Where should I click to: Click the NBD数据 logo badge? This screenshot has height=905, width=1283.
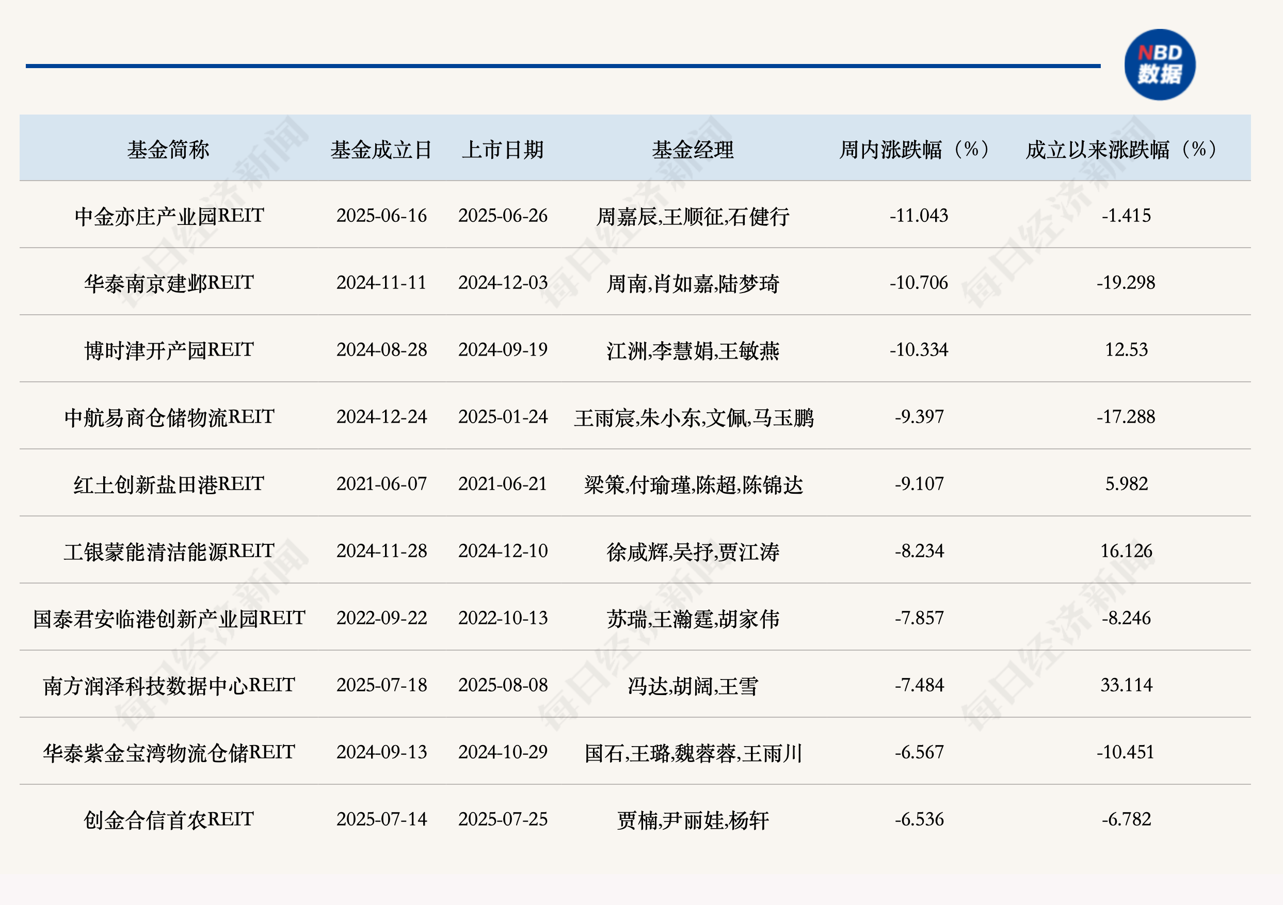(1160, 65)
